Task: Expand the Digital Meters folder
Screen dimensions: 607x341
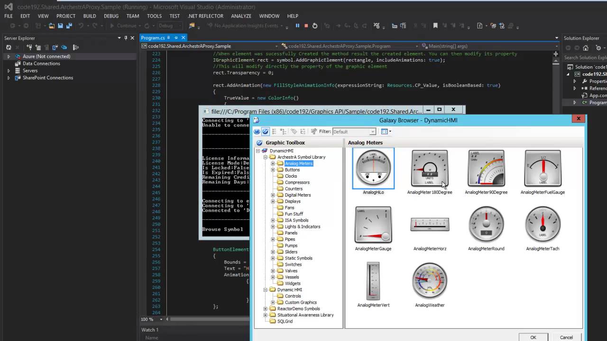Action: point(273,195)
